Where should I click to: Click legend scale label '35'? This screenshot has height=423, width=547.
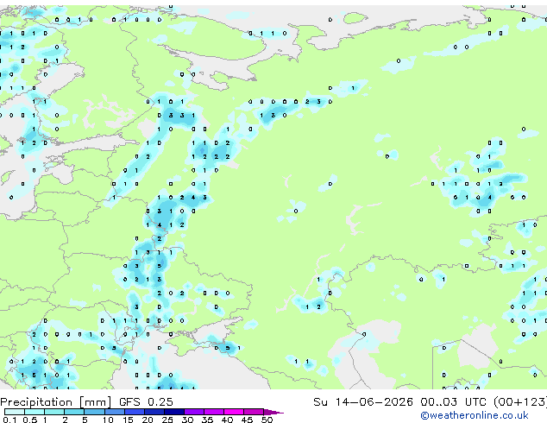[207, 420]
